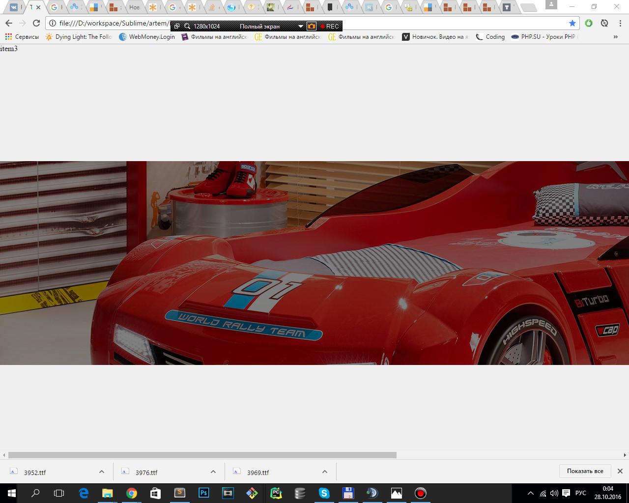
Task: Switch to the Stack Overflow tab
Action: [212, 7]
